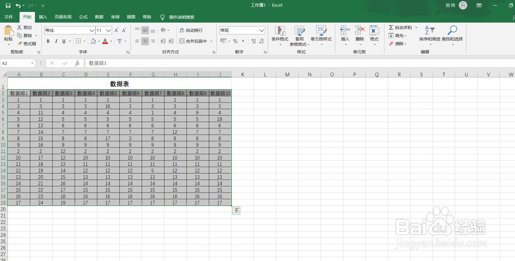Toggle italic formatting
This screenshot has height=261, width=515.
[x=56, y=41]
